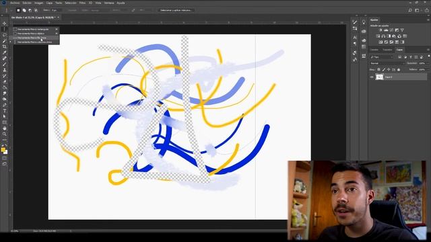The image size is (431, 242).
Task: Select the Move tool
Action: point(5,24)
